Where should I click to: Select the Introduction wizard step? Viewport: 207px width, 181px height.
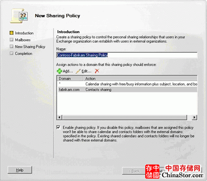(22, 33)
